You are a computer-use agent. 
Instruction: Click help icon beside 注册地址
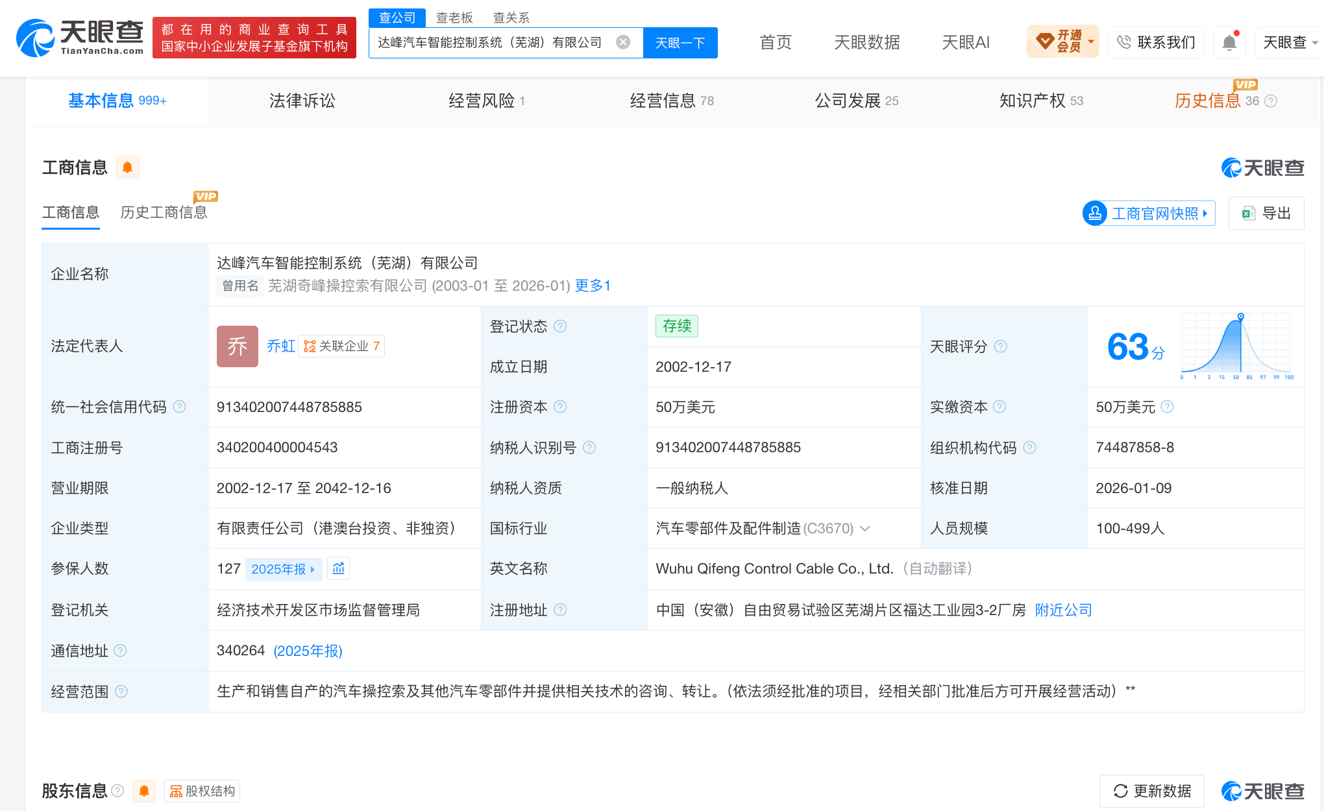[x=561, y=610]
